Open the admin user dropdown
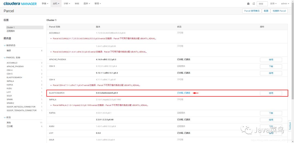 [285, 4]
